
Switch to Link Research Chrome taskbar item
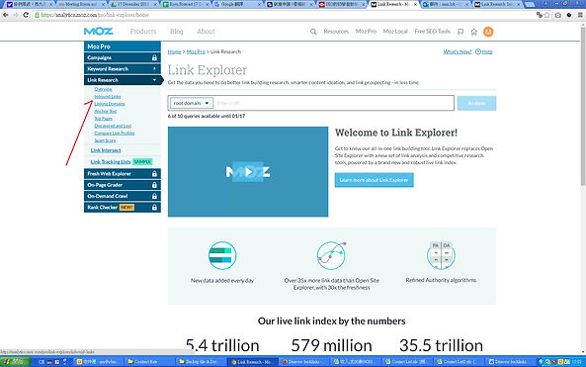pos(253,362)
